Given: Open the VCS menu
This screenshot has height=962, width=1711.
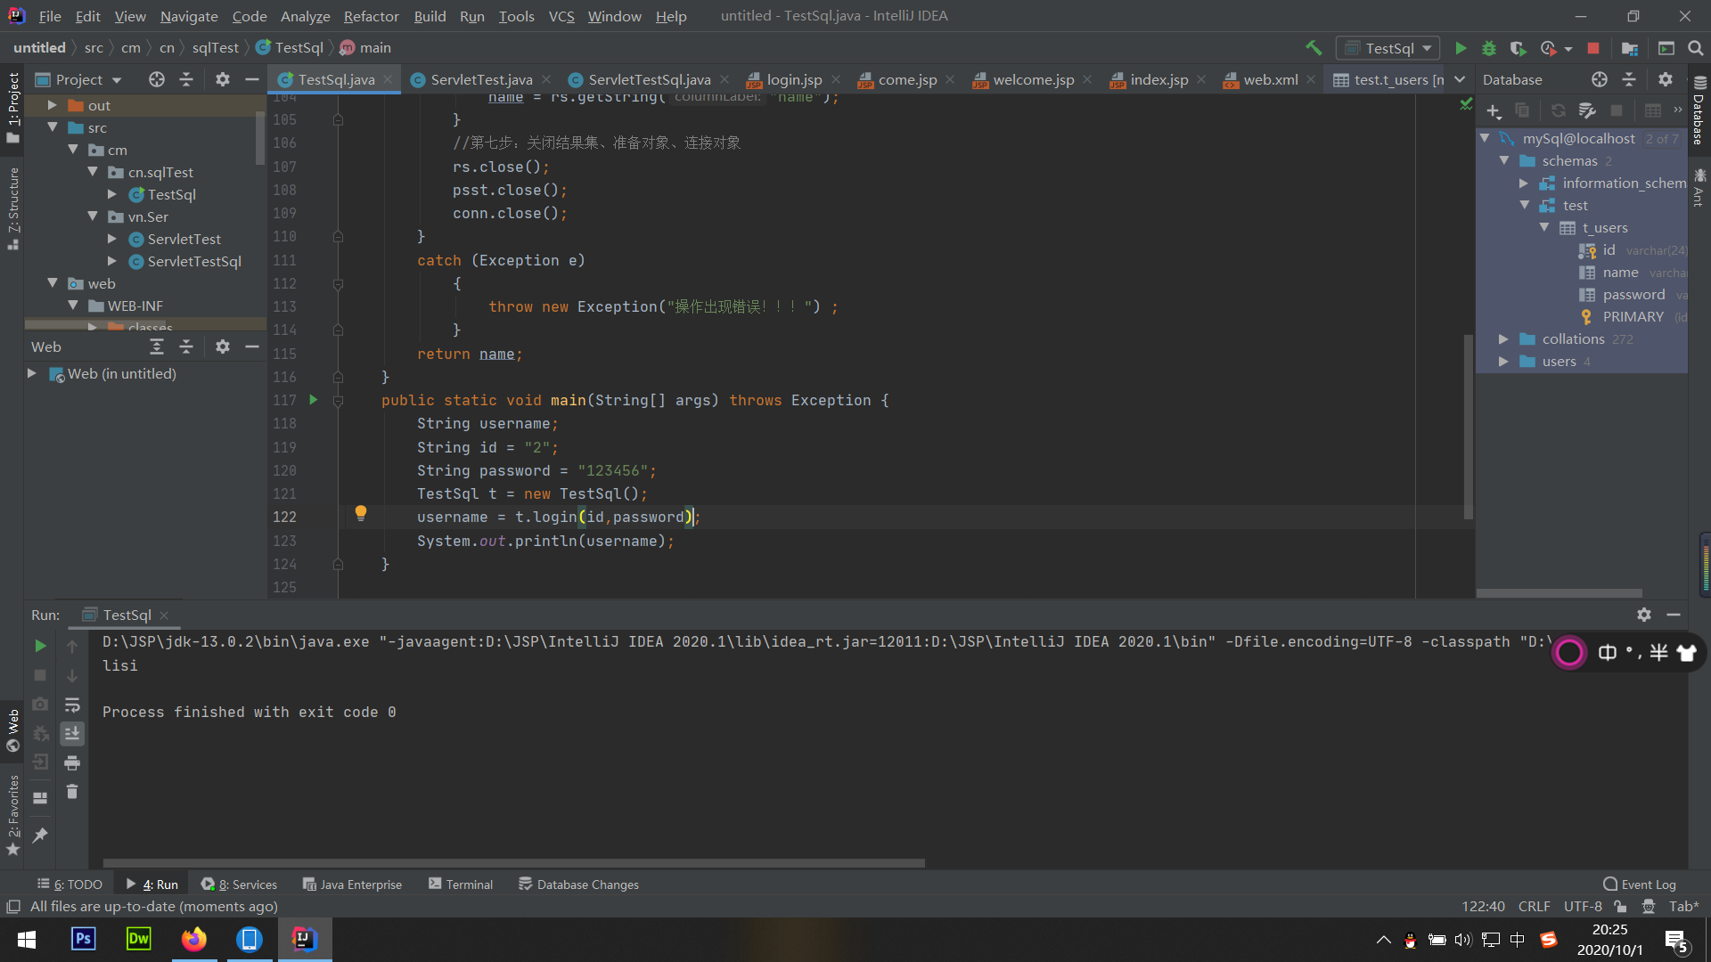Looking at the screenshot, I should pos(561,16).
